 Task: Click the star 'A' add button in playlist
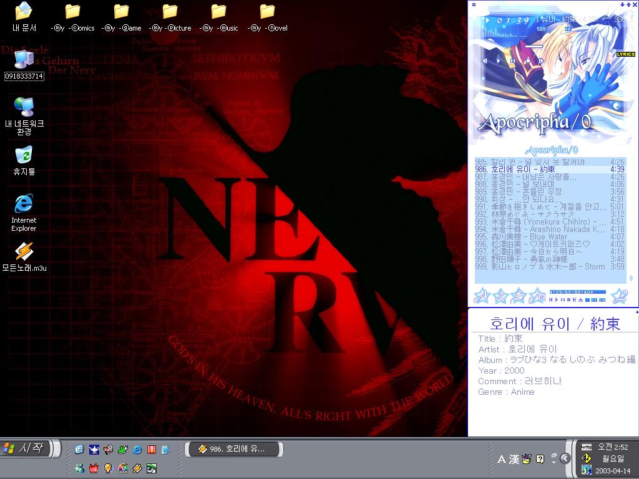[x=482, y=296]
